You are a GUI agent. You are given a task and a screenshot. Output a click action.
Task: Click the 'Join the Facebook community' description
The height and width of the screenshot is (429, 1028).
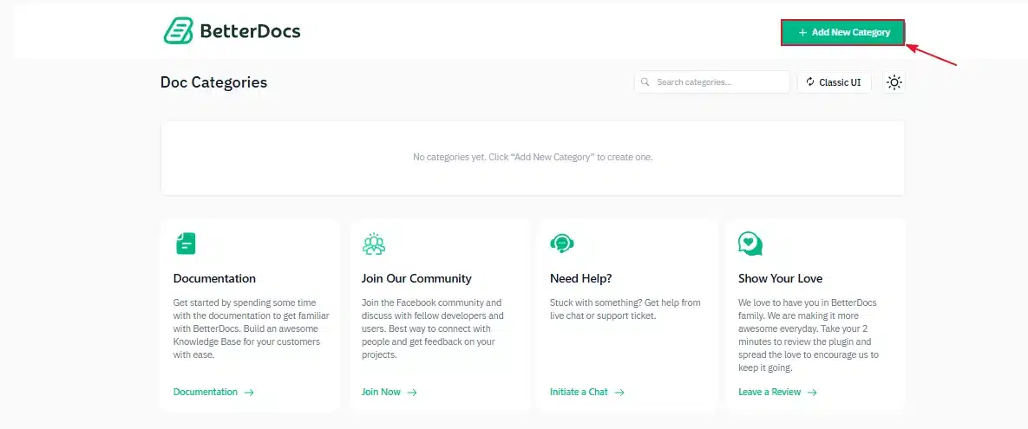tap(433, 328)
